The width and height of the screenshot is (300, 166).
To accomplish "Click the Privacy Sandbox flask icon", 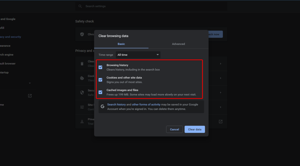I will point(82,122).
